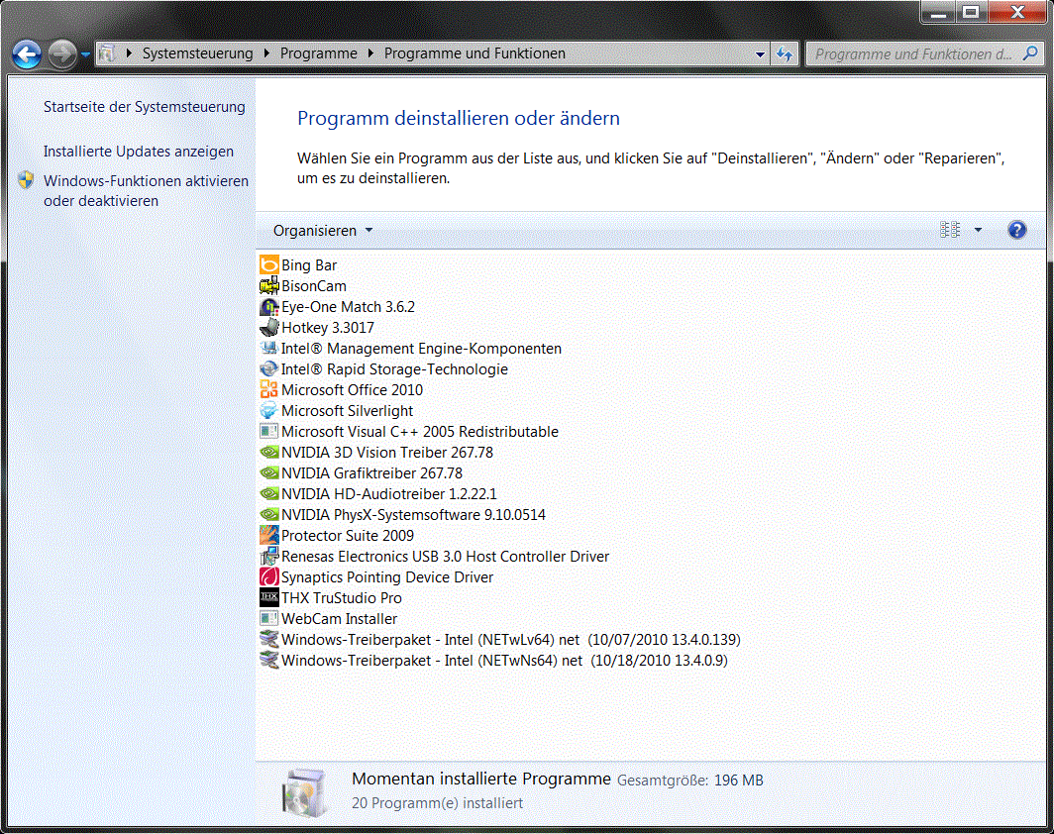Click the WebCam Installer icon
1054x834 pixels.
pyautogui.click(x=268, y=619)
